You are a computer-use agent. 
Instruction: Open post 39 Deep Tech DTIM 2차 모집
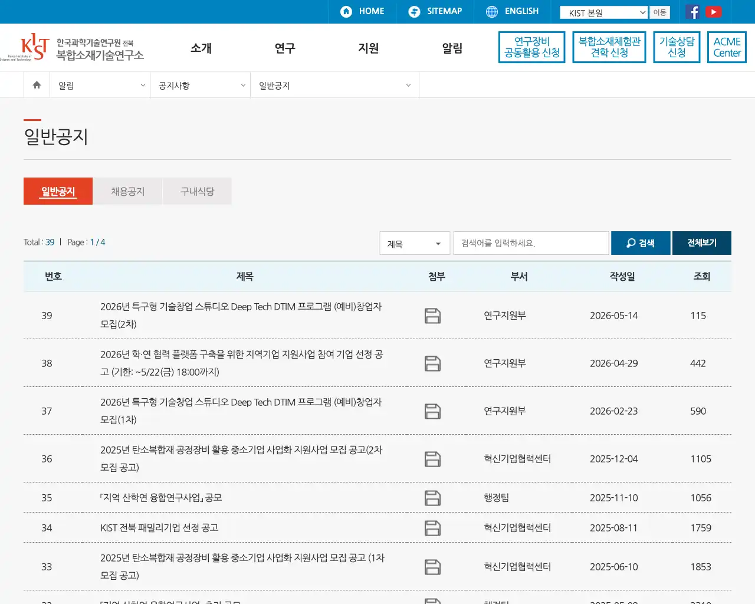click(x=241, y=316)
